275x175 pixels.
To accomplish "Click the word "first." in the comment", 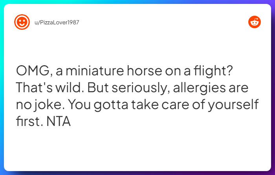I will [29, 121].
